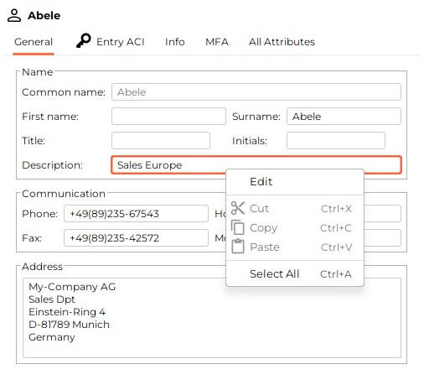Click the Surname: label

click(256, 117)
